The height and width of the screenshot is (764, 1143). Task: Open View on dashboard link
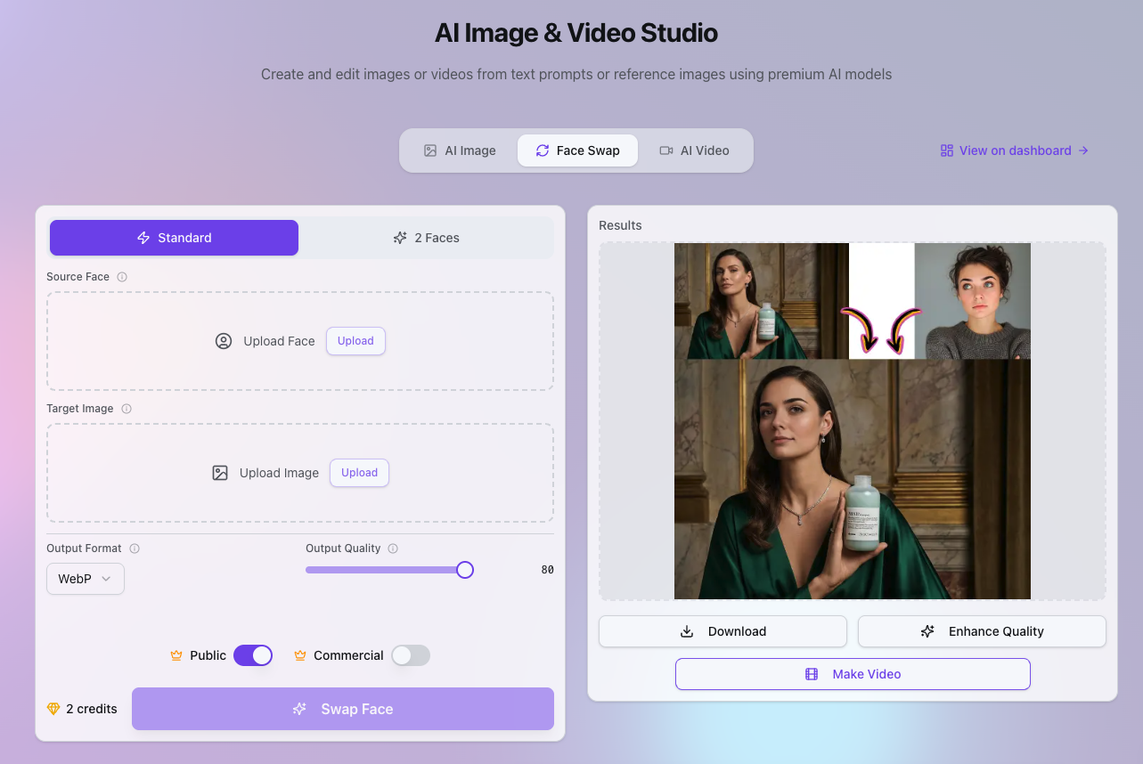pyautogui.click(x=1015, y=150)
